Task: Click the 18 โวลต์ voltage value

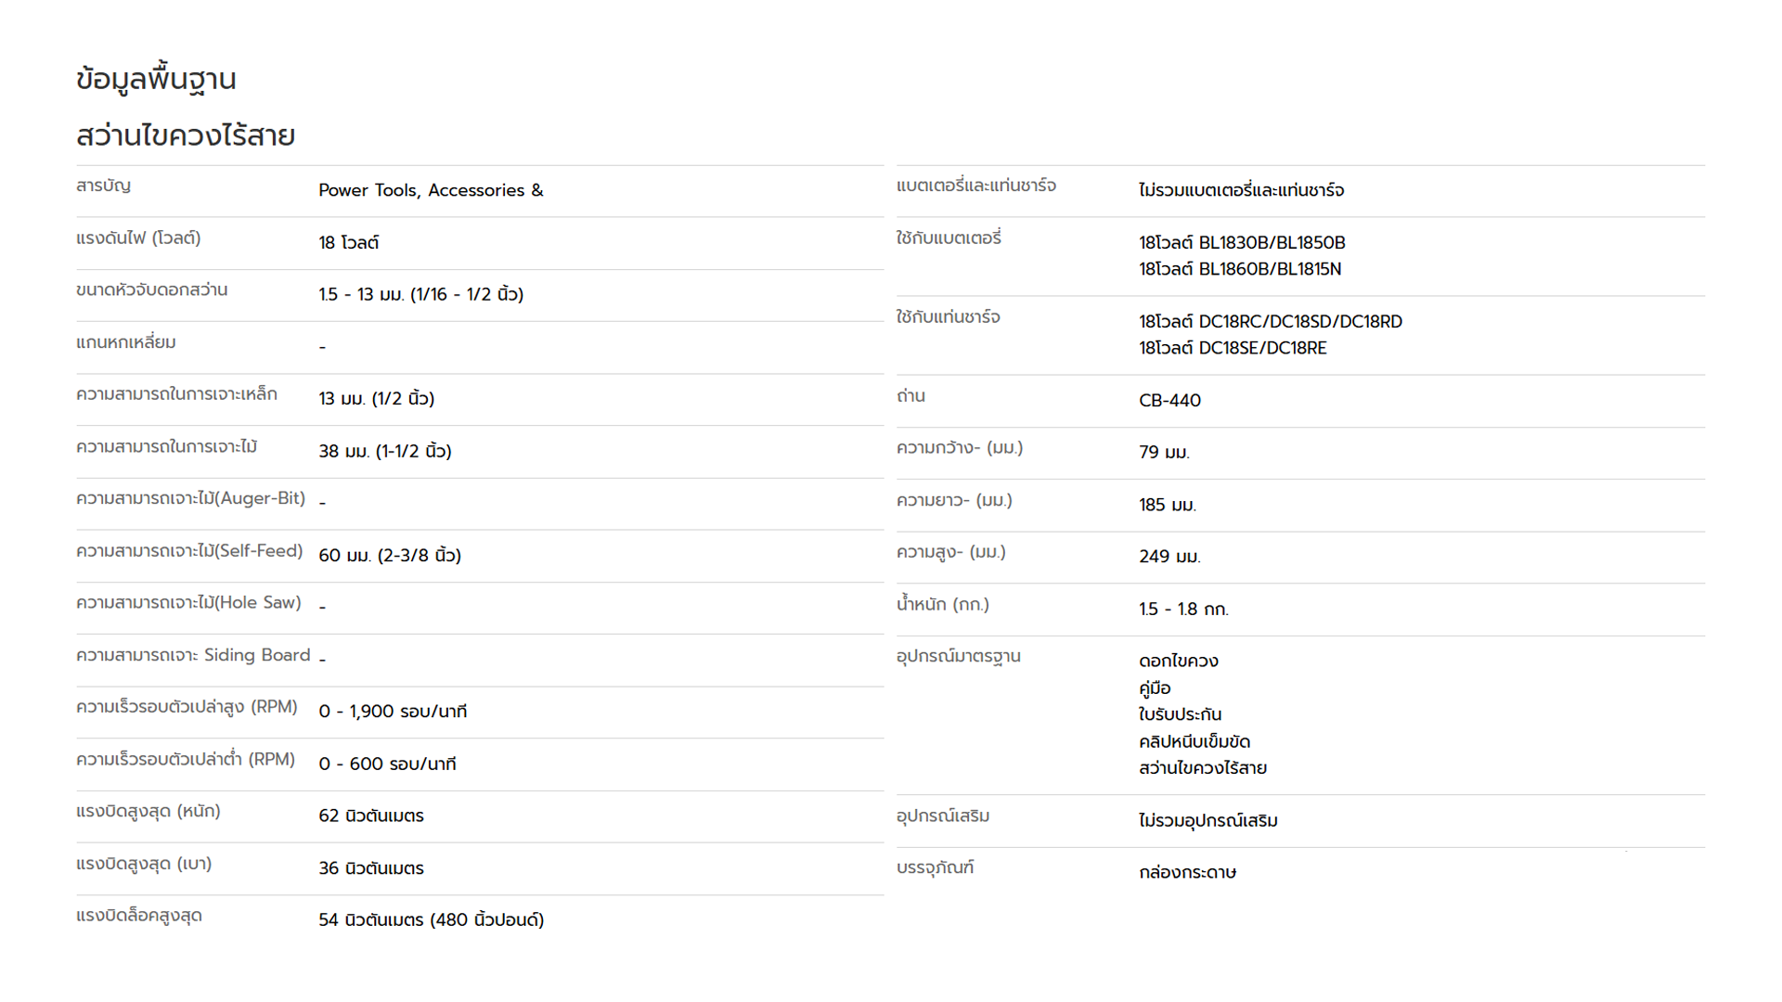Action: pos(348,242)
